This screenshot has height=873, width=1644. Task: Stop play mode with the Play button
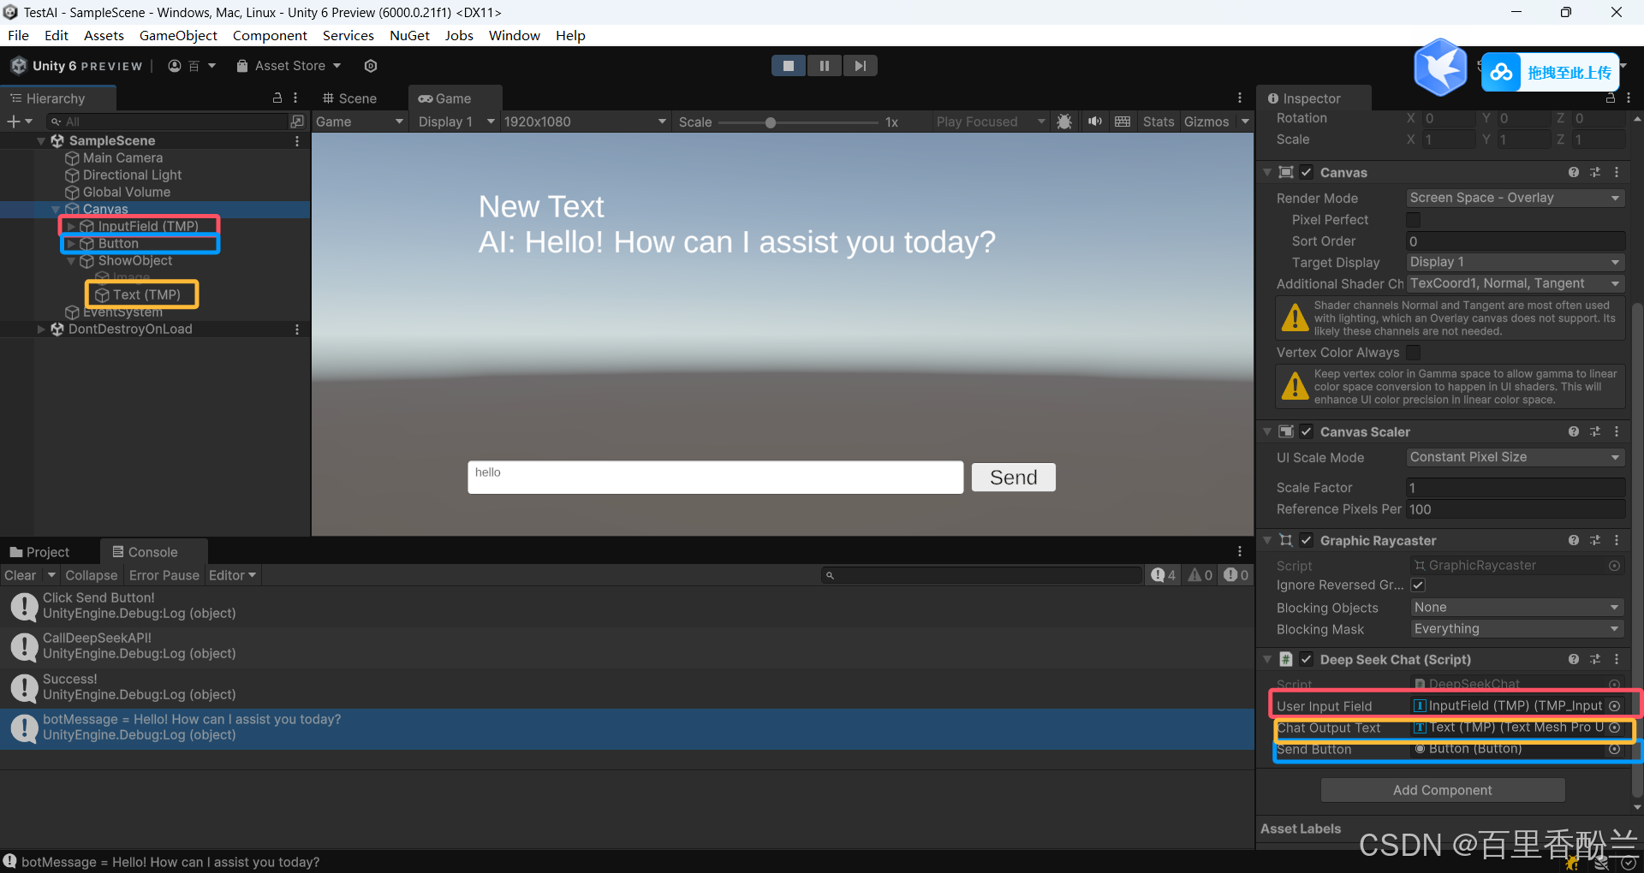point(788,66)
